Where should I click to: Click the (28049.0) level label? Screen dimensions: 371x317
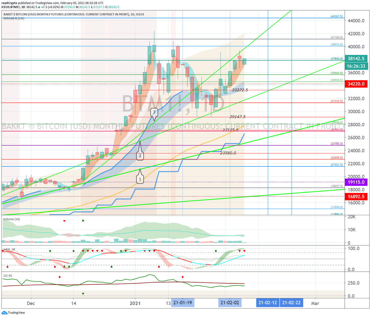(x=337, y=122)
